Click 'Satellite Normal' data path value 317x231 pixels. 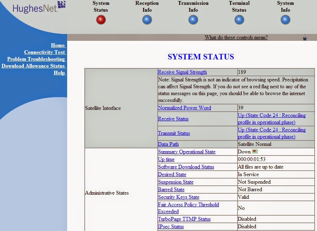(x=255, y=144)
